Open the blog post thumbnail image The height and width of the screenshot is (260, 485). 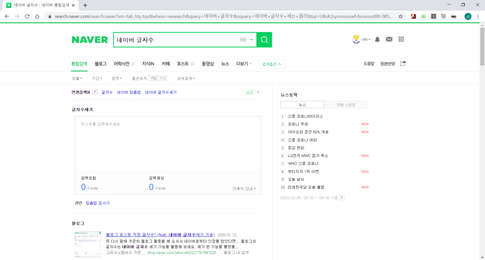(88, 244)
